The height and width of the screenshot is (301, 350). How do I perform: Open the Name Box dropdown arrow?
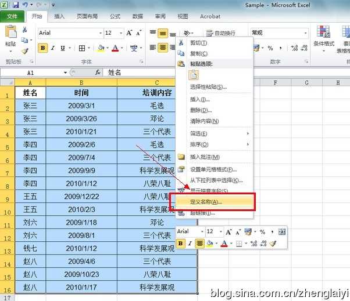[x=65, y=72]
